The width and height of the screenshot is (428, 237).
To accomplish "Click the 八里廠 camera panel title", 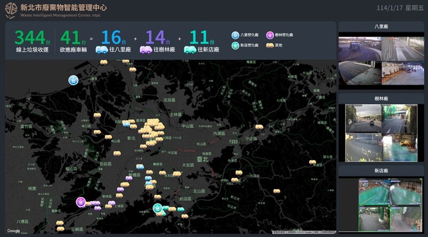I will coord(381,27).
